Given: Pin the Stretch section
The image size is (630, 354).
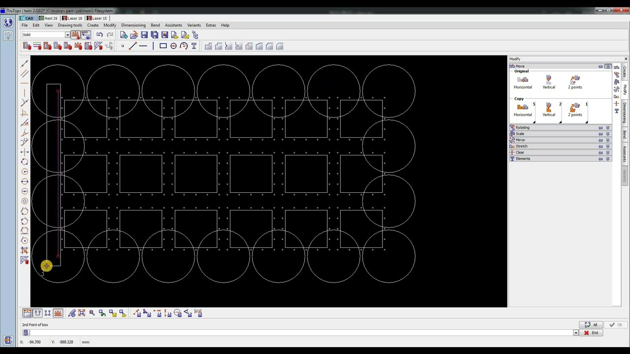Looking at the screenshot, I should tap(600, 147).
